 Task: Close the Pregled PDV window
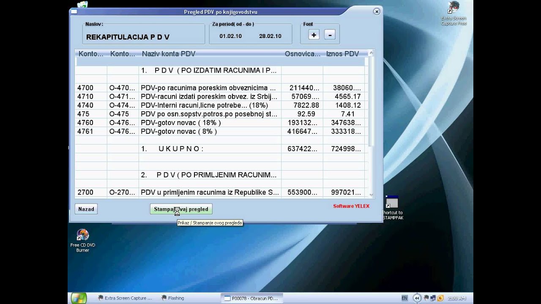(377, 12)
